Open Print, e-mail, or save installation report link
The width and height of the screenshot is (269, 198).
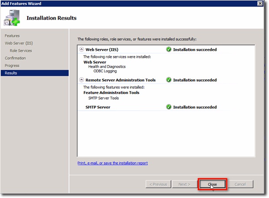point(113,163)
